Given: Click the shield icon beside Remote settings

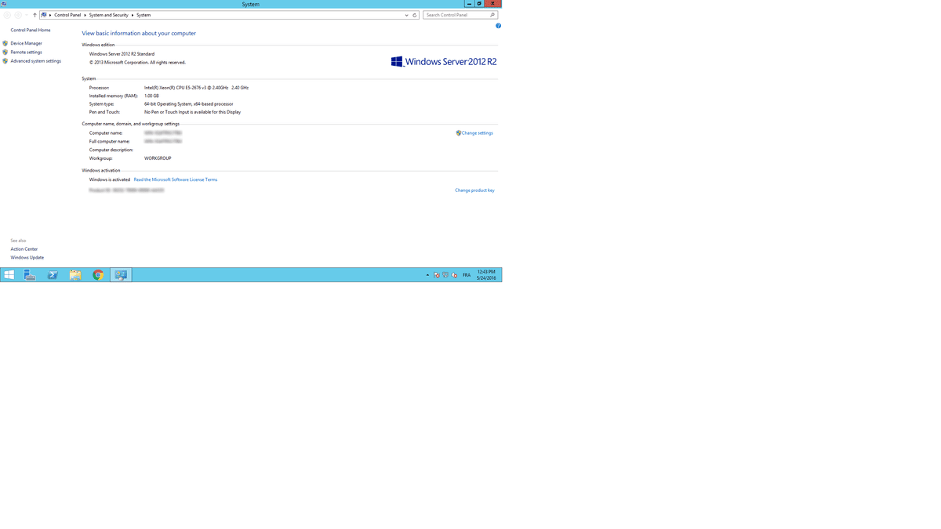Looking at the screenshot, I should [x=5, y=52].
